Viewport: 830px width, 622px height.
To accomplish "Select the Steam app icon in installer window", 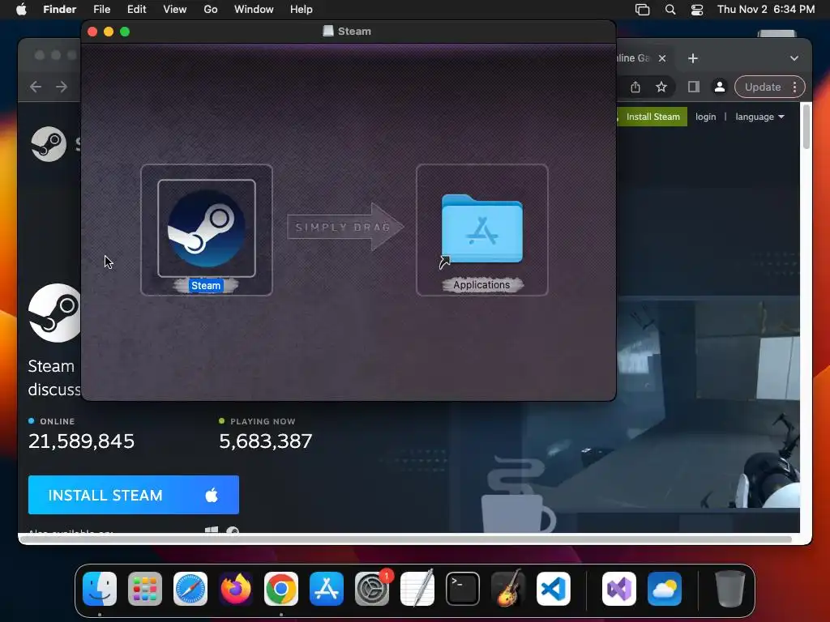I will pyautogui.click(x=207, y=228).
